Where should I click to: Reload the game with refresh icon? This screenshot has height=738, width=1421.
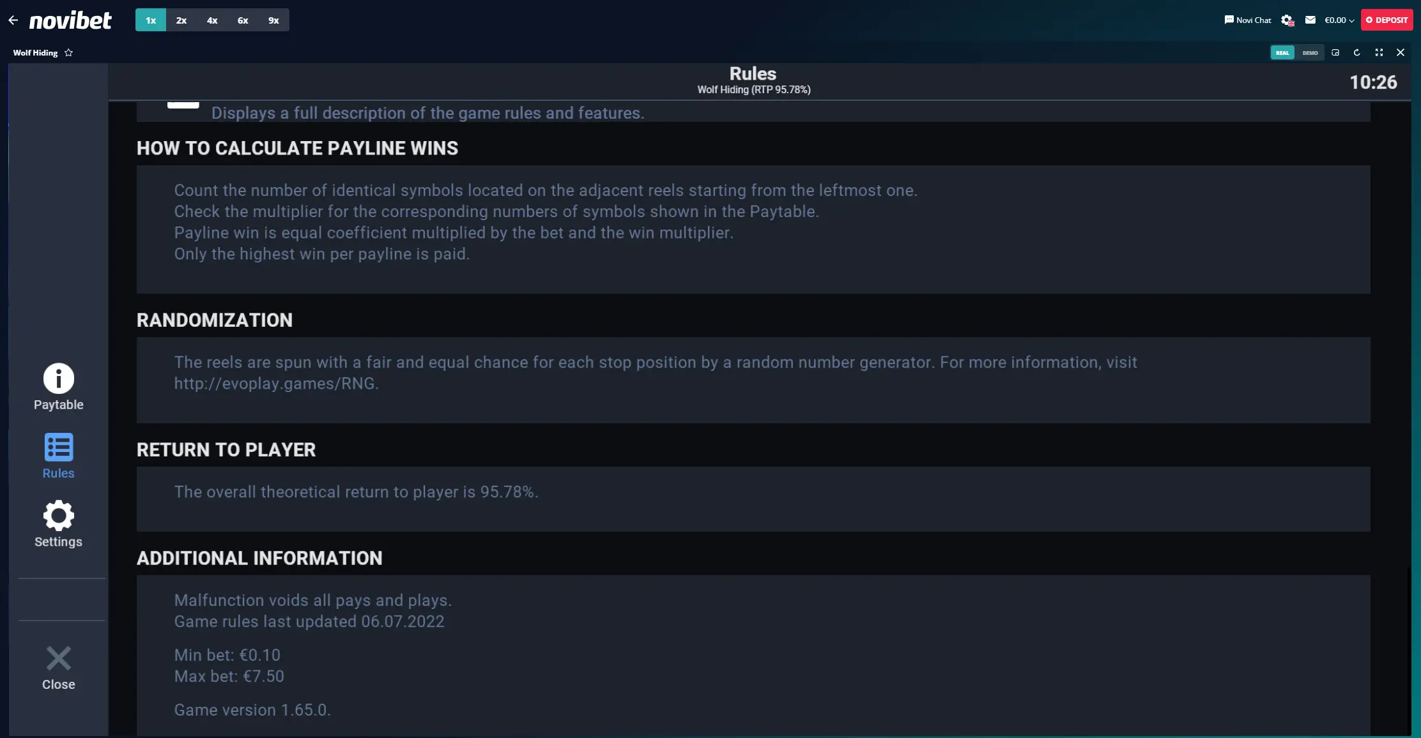click(1357, 52)
